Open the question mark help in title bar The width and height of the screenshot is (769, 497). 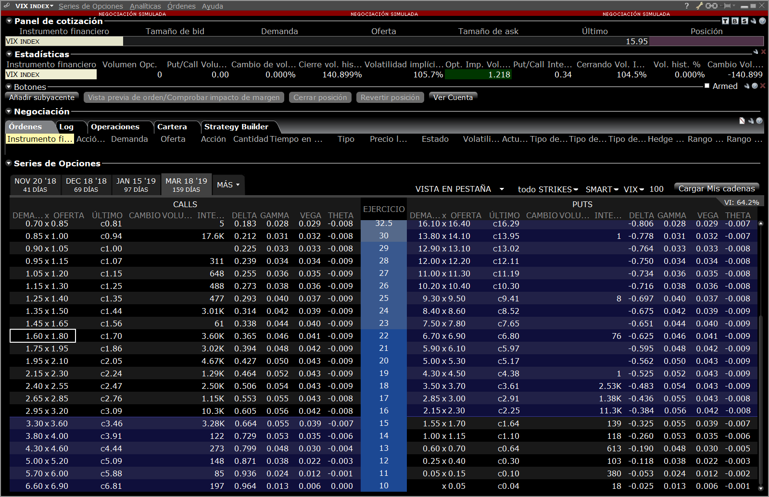point(687,6)
